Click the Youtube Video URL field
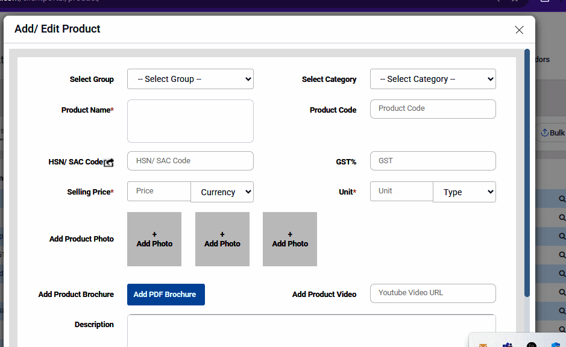 point(433,293)
